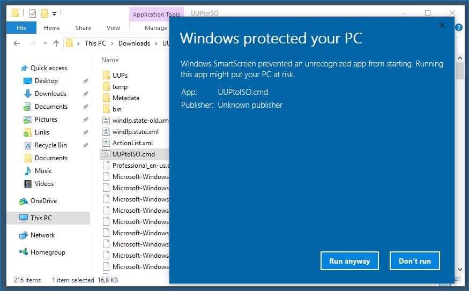Click the scrollbar up arrow
Screen dimensions: 469x291
coord(460,58)
